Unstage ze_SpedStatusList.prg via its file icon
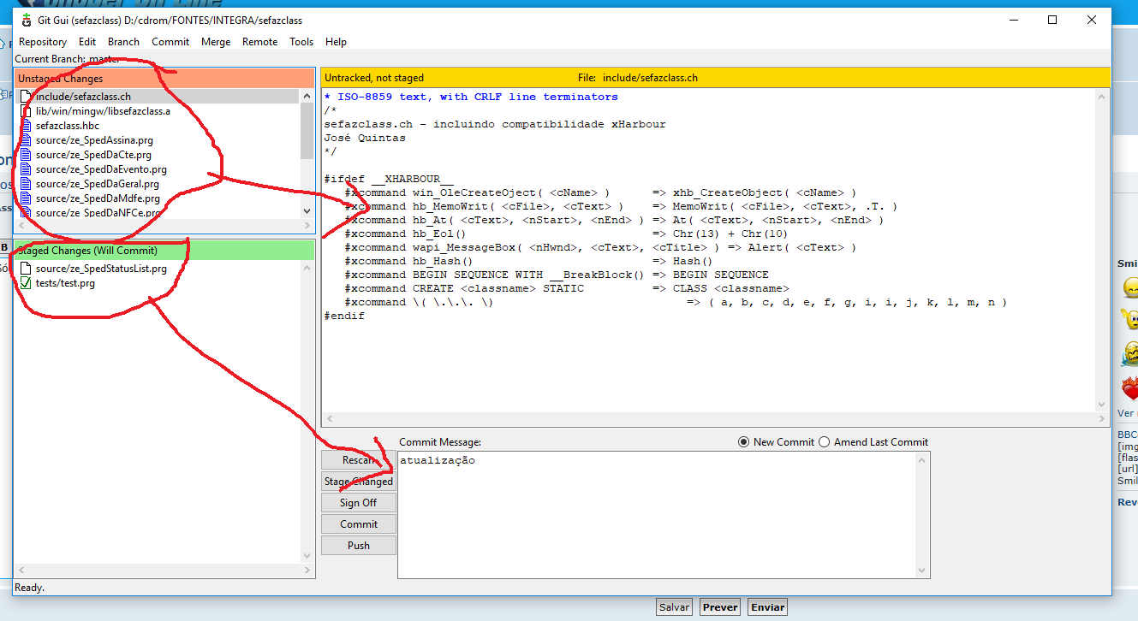The height and width of the screenshot is (621, 1138). 26,269
